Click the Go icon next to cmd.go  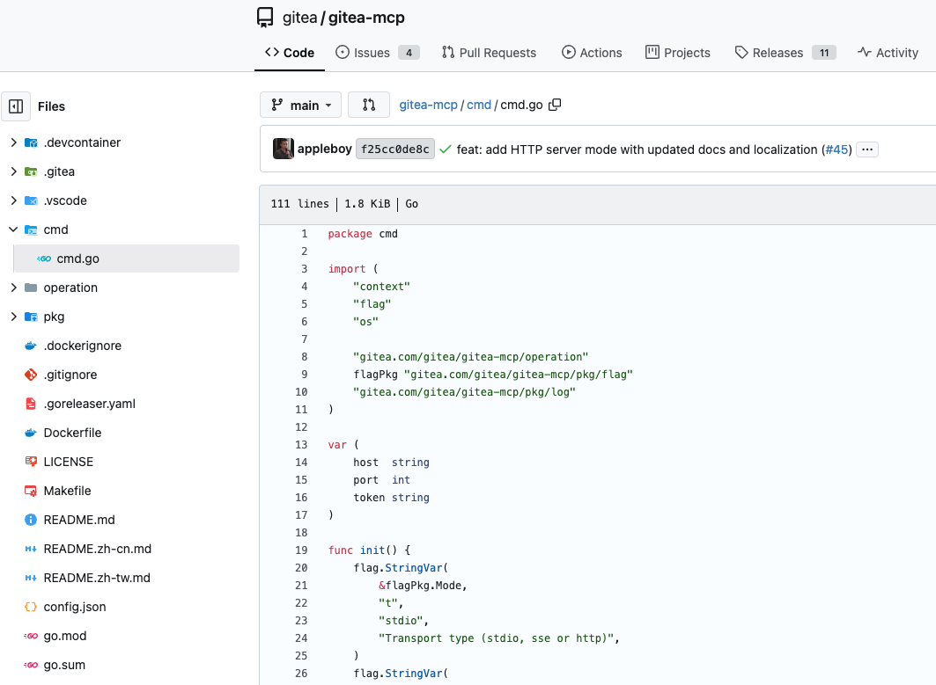[x=44, y=259]
